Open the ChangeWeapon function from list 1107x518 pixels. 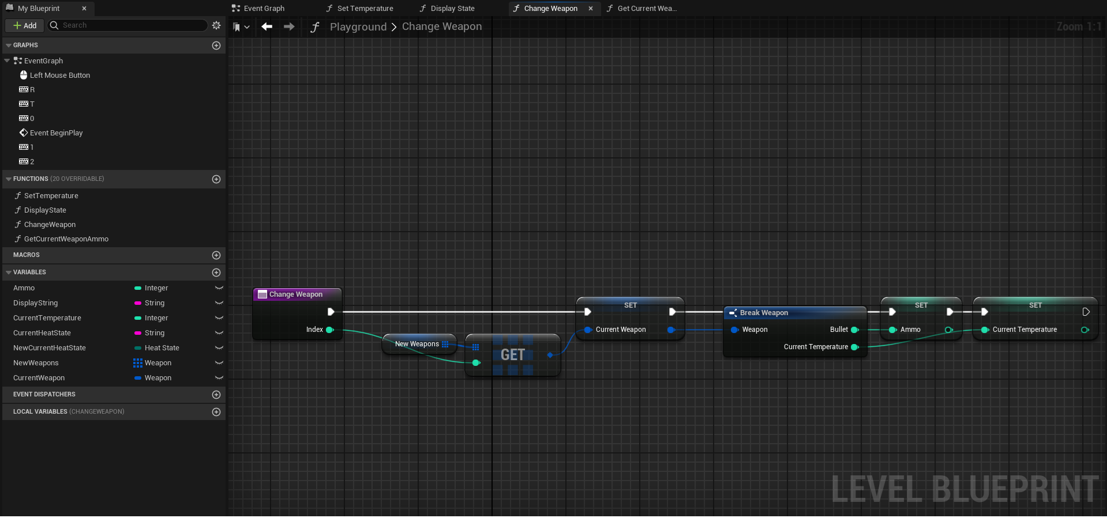pyautogui.click(x=50, y=225)
